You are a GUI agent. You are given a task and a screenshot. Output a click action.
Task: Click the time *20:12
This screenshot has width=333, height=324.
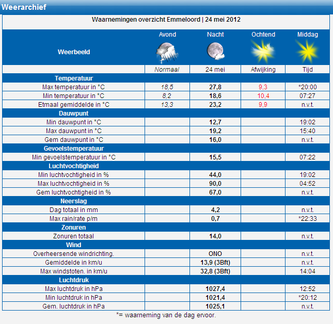[308, 298]
